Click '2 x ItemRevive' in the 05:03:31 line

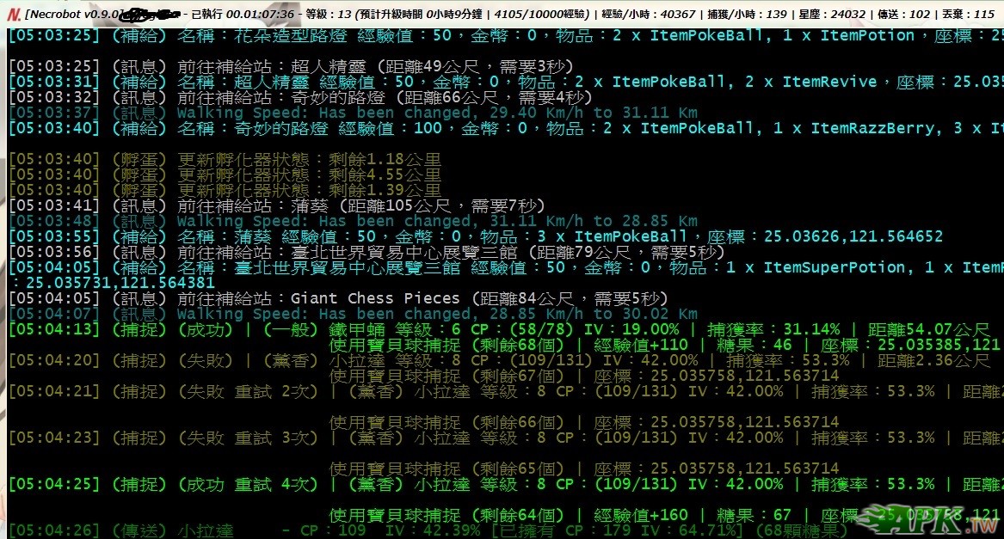pos(809,82)
